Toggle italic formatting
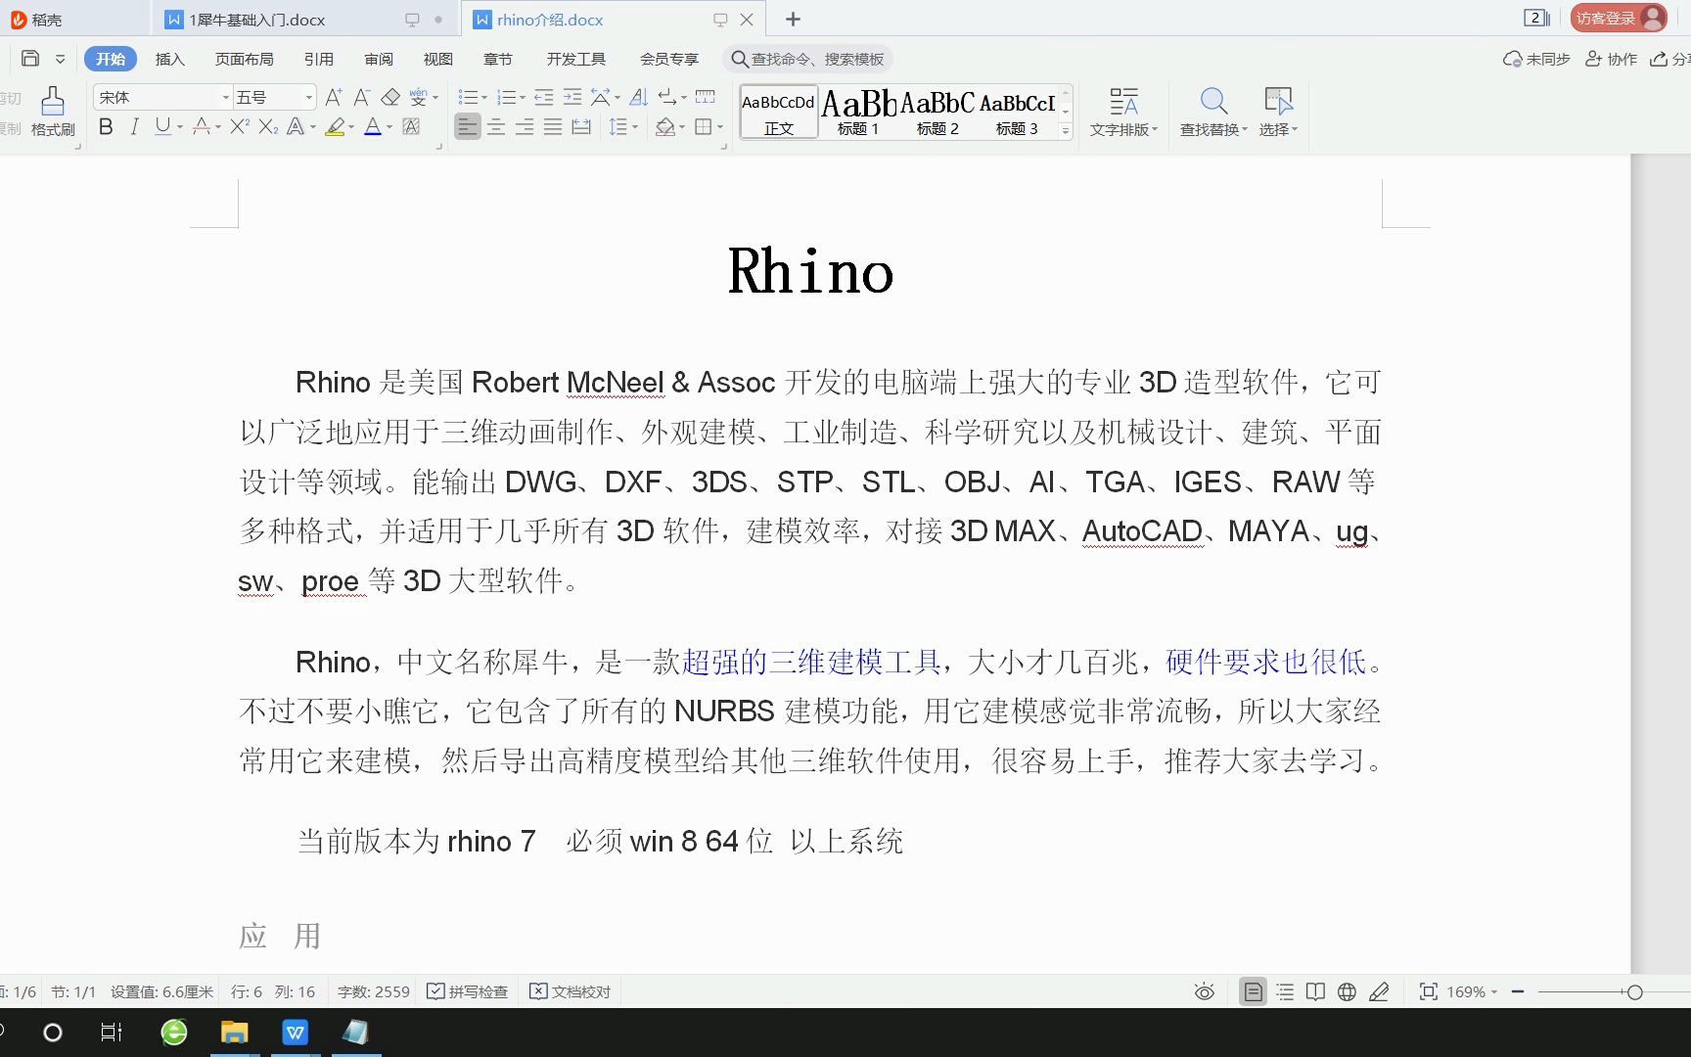The image size is (1691, 1057). pos(134,126)
